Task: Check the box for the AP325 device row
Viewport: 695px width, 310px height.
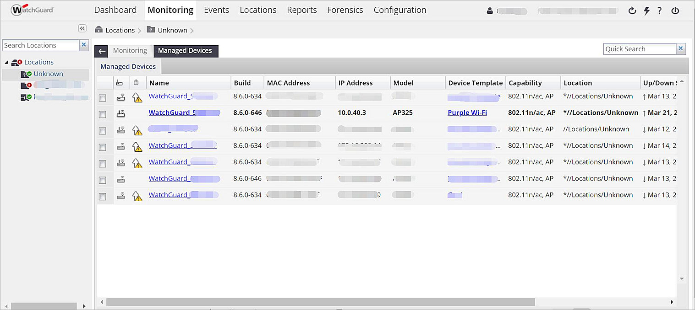Action: click(103, 114)
